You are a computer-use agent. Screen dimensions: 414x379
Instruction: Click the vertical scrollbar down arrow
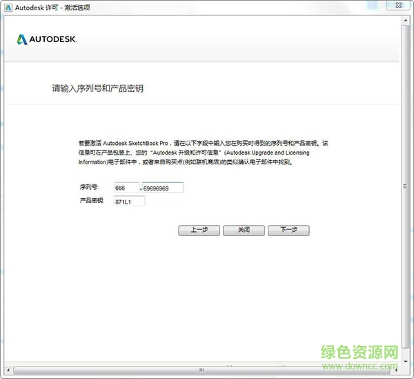406,363
